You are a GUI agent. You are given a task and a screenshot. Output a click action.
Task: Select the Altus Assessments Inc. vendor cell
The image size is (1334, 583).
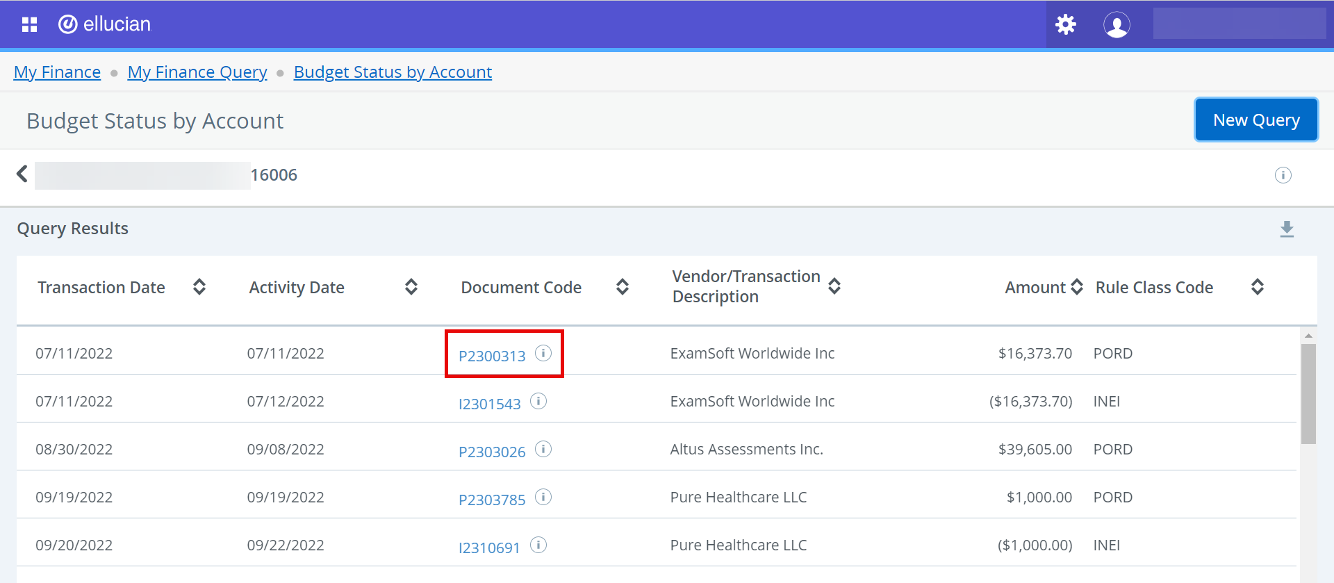(x=746, y=450)
